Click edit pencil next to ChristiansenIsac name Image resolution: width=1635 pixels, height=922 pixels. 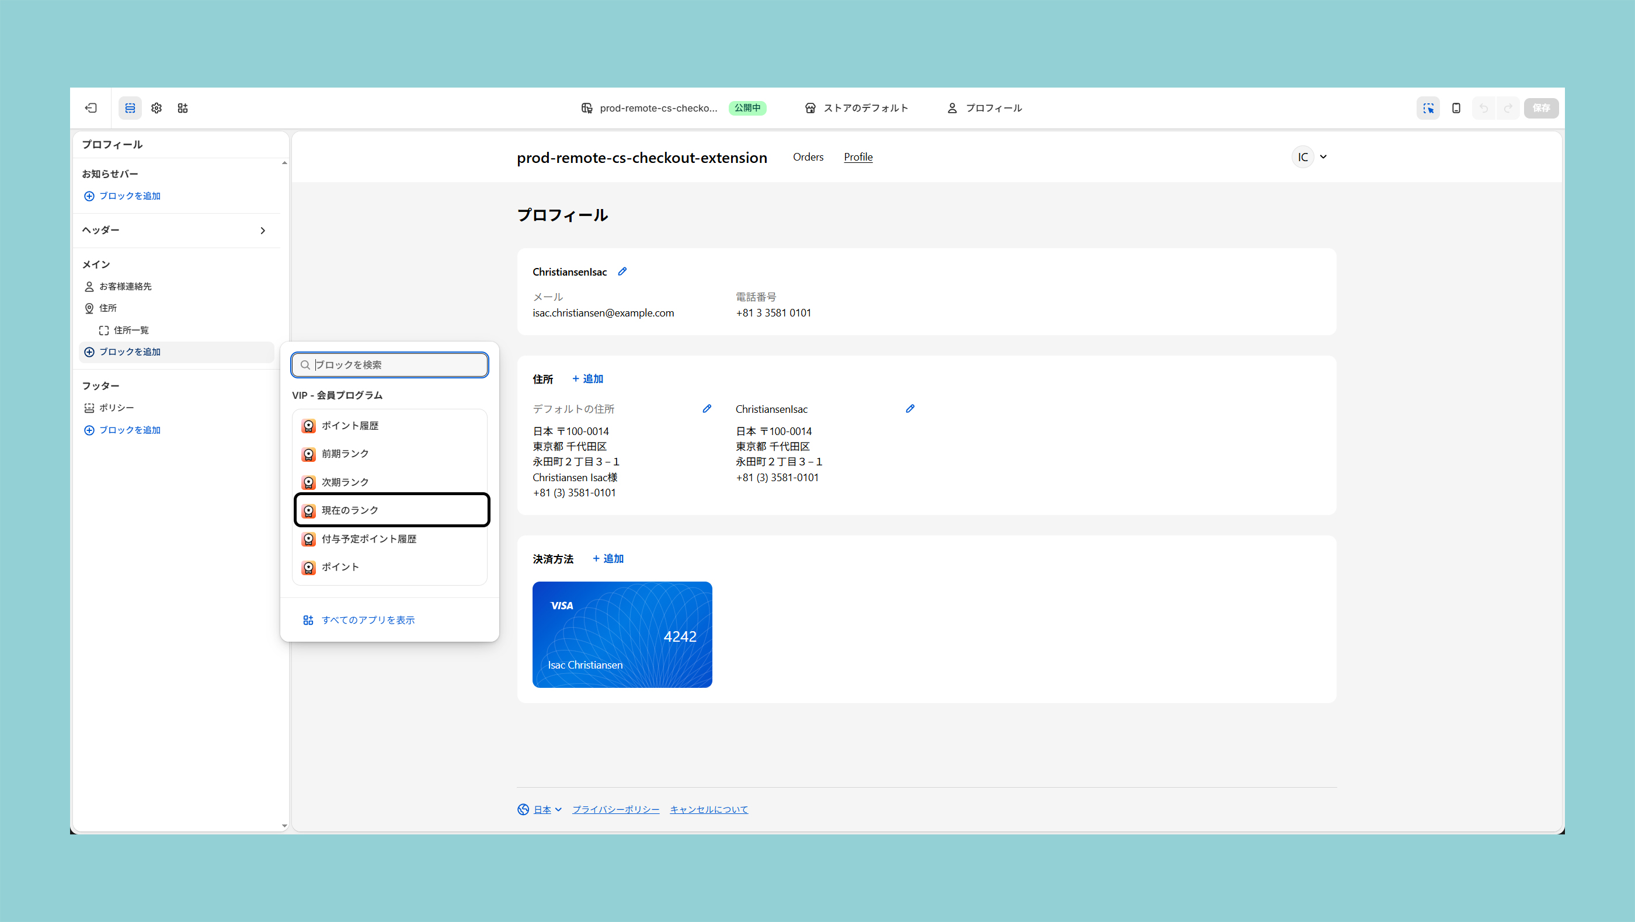tap(622, 272)
